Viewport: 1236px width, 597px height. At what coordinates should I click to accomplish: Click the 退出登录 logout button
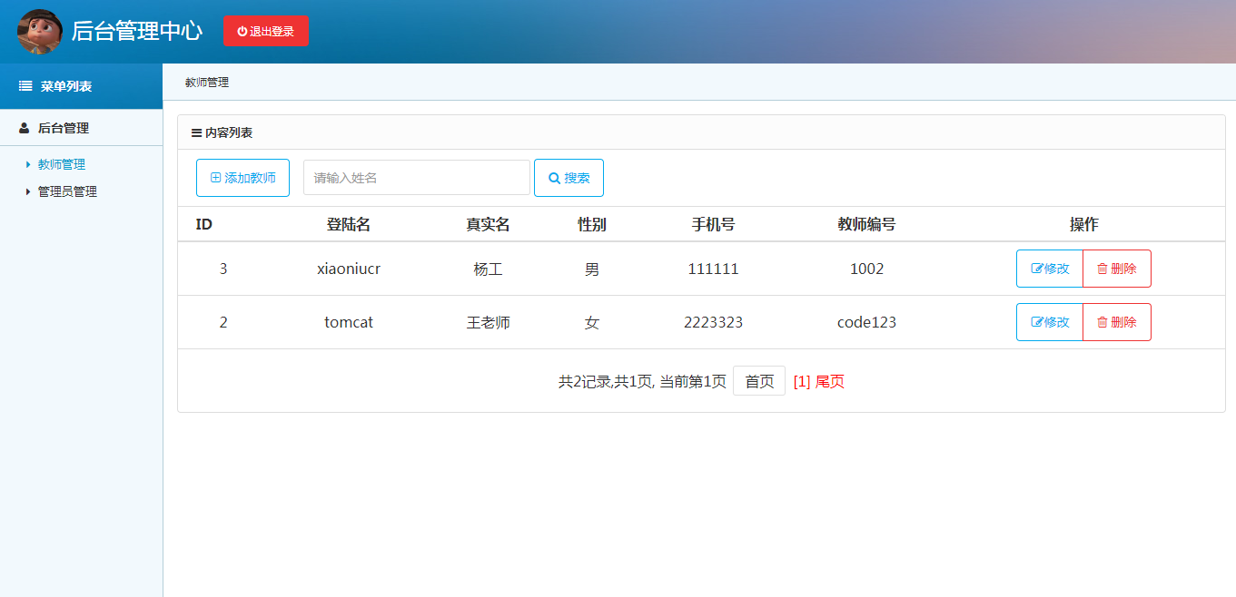pyautogui.click(x=265, y=31)
